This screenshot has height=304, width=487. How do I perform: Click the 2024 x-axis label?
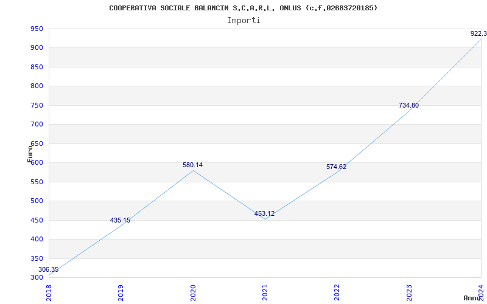481,292
